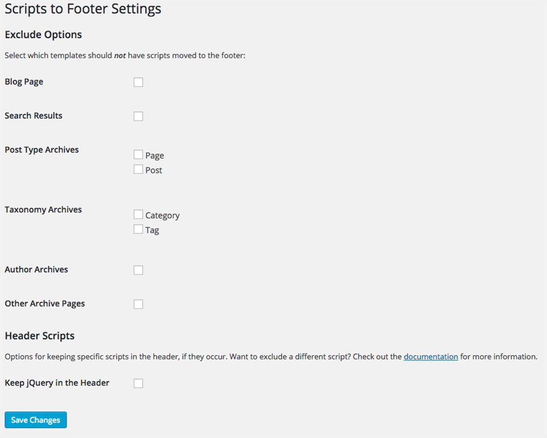The height and width of the screenshot is (438, 547).
Task: Click the "Header Scripts" section heading
Action: (39, 336)
